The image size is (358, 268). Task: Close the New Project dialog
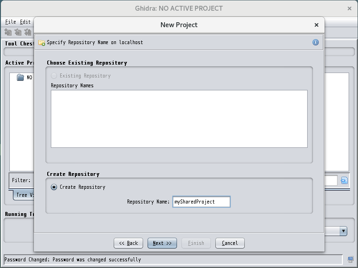317,25
